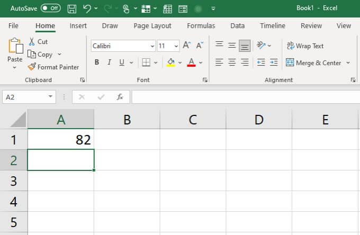Click the Insert Function fx icon
The width and height of the screenshot is (360, 235).
[x=120, y=97]
